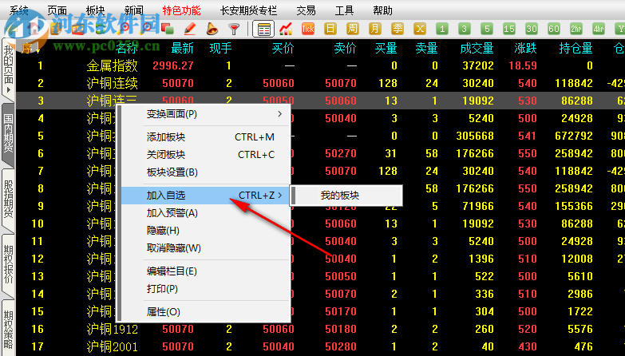Select the 30-minute period icon
The image size is (625, 356).
click(x=532, y=29)
